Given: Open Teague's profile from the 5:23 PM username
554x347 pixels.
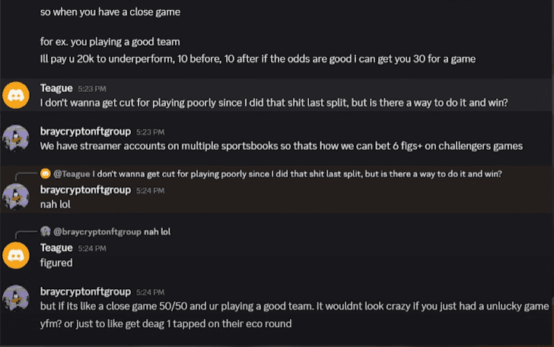Looking at the screenshot, I should click(x=56, y=88).
